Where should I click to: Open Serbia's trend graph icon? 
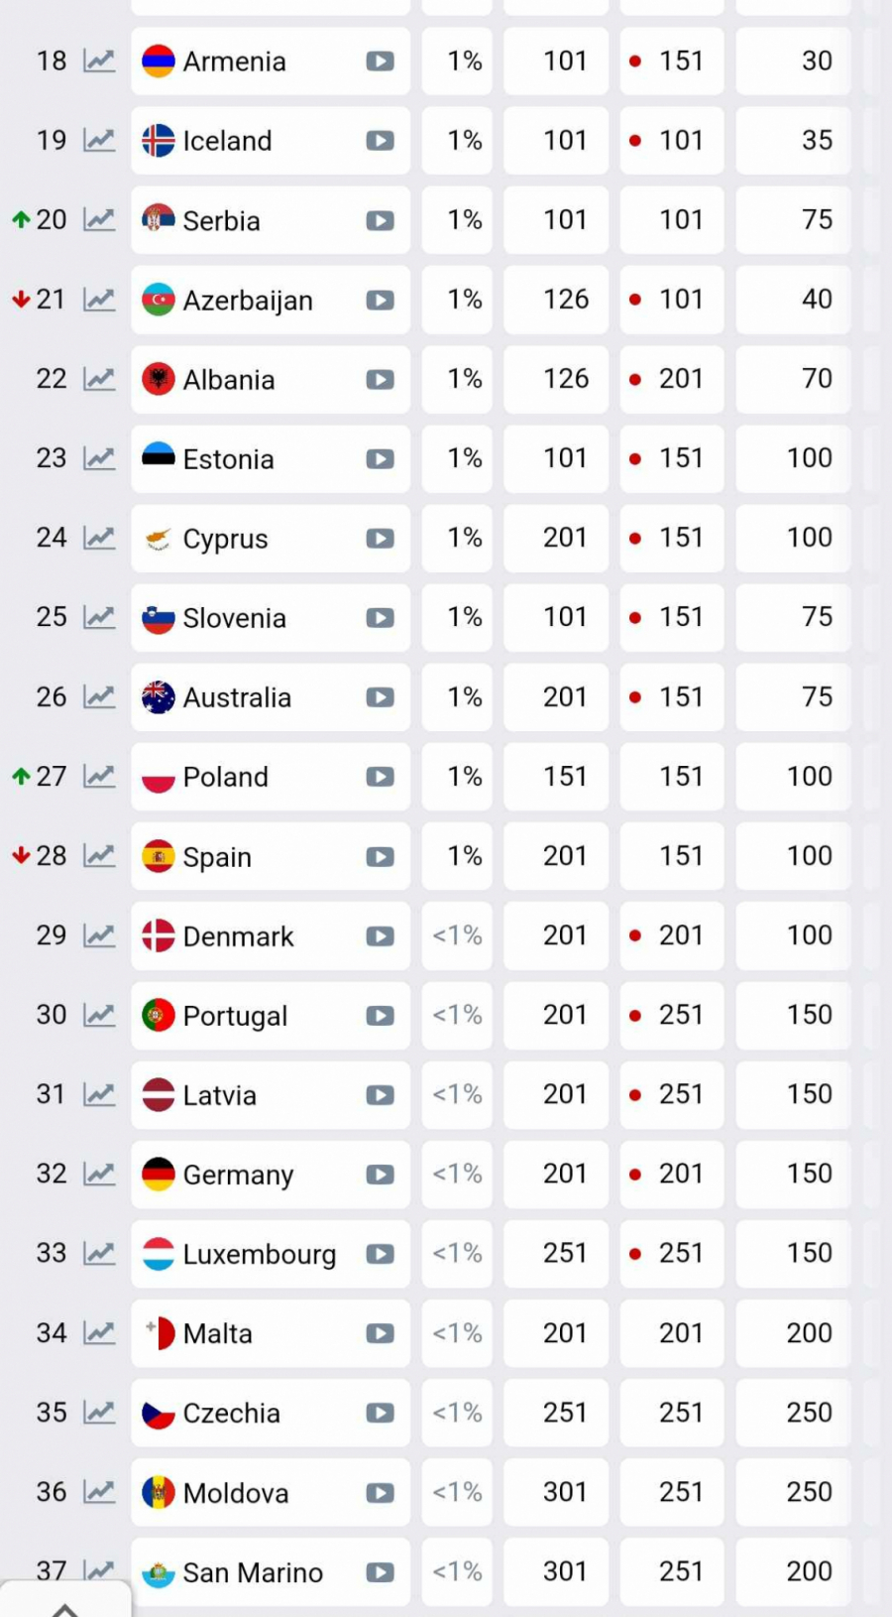[99, 220]
